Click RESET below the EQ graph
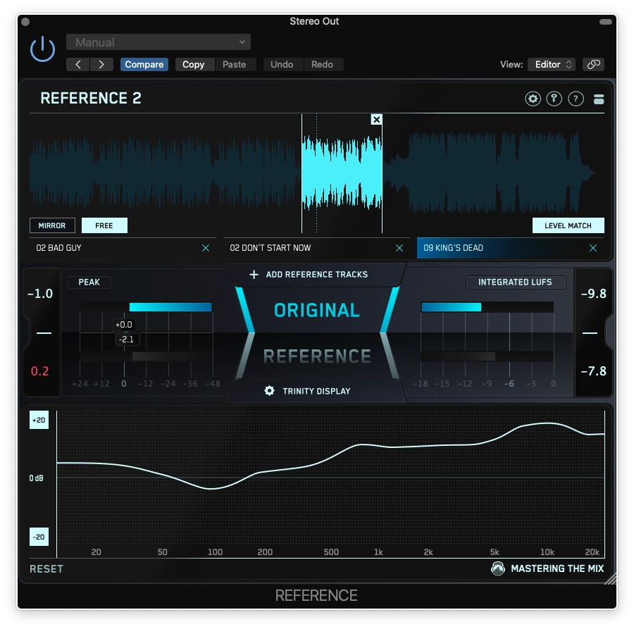Image resolution: width=634 pixels, height=629 pixels. (46, 568)
